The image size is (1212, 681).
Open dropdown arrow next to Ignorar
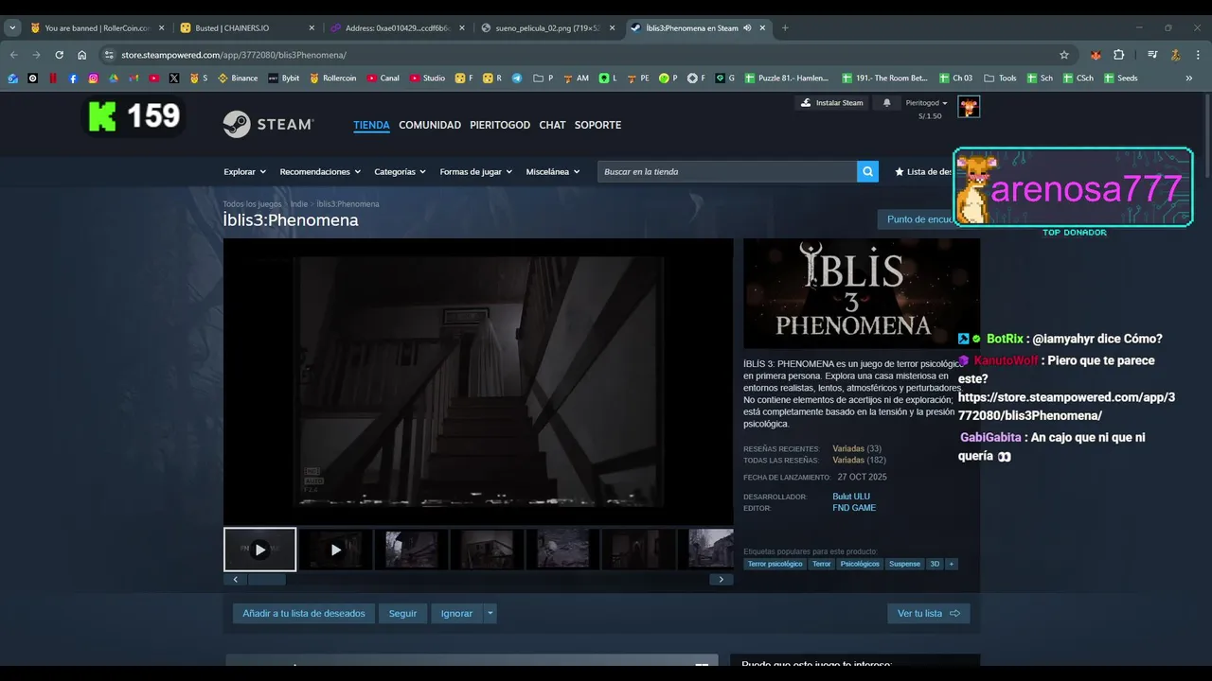(490, 613)
